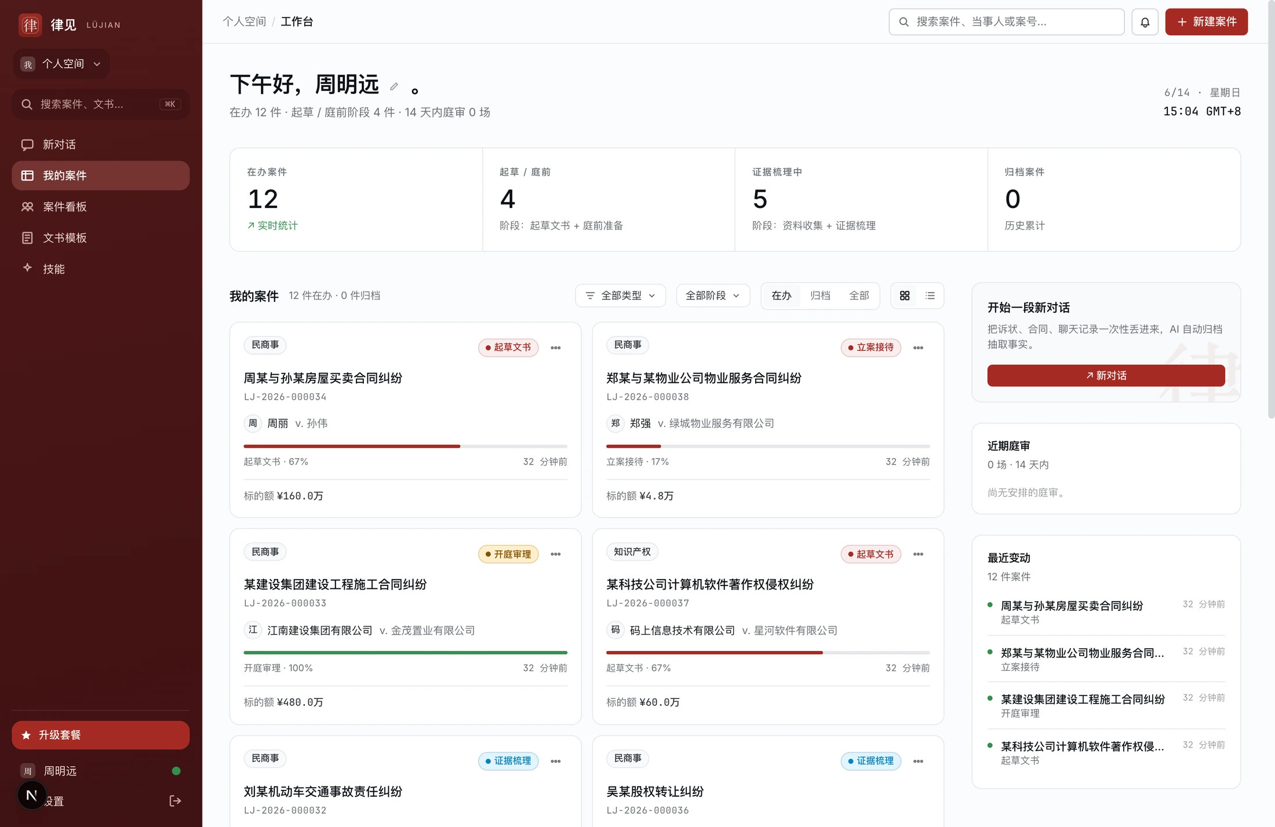Viewport: 1275px width, 827px height.
Task: Click the 律见 logo icon
Action: (x=30, y=25)
